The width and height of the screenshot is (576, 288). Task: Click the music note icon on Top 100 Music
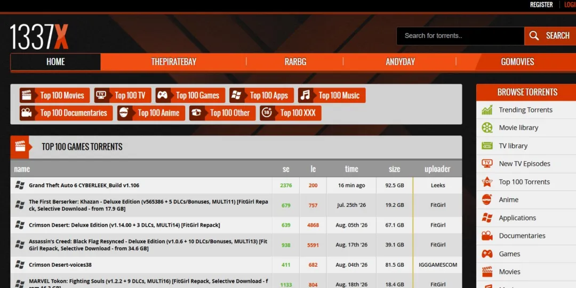point(305,95)
